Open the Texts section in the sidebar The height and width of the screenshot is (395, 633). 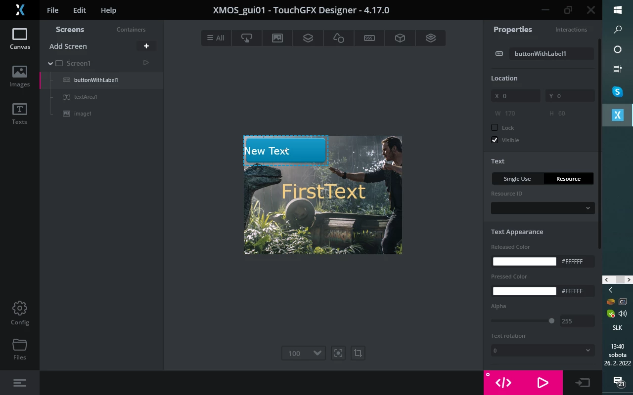[20, 114]
